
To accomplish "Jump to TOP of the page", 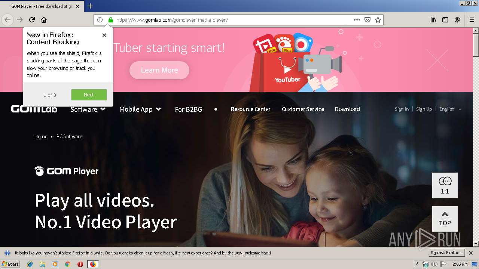I will pos(445,219).
